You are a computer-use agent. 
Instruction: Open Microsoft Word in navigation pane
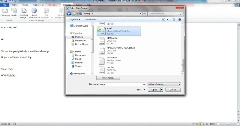(x=79, y=26)
